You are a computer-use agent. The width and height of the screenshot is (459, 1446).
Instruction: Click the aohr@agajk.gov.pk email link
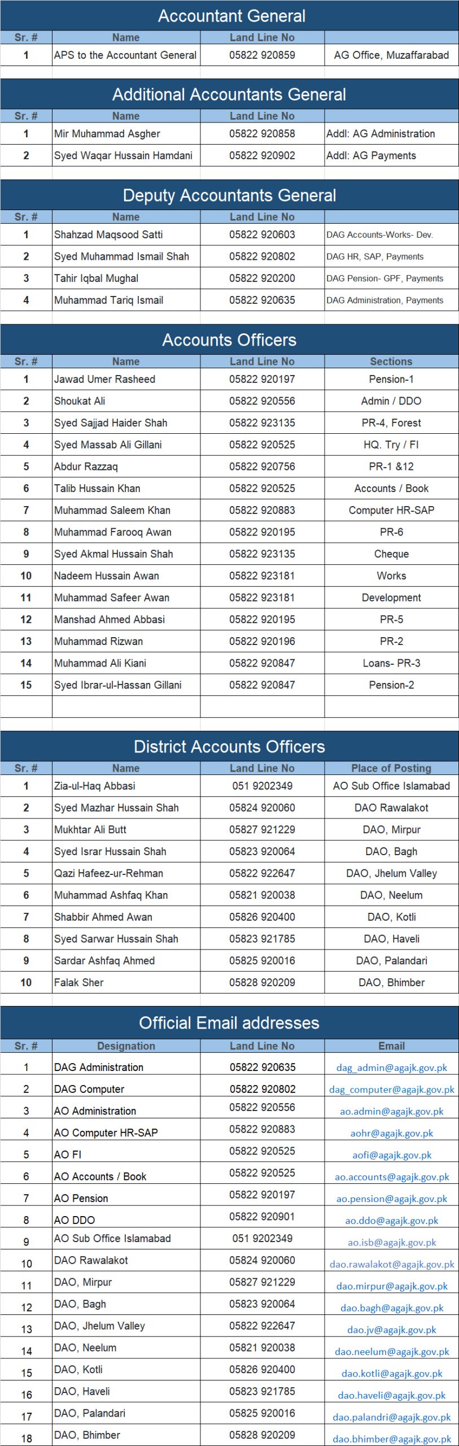(x=391, y=1133)
